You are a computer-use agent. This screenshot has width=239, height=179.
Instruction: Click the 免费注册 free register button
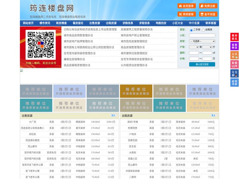[x=208, y=6]
